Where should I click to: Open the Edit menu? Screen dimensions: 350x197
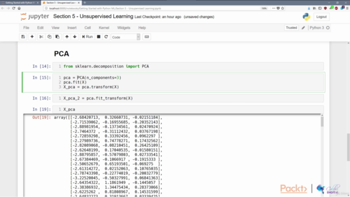[40, 28]
